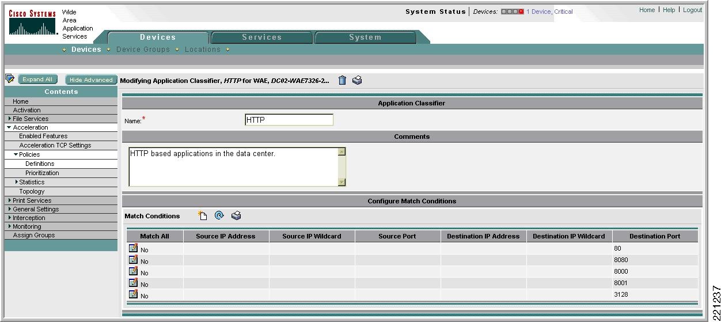Screen dimensions: 721x322
Task: Click the pencil icon left of Expand All
Action: tap(9, 79)
